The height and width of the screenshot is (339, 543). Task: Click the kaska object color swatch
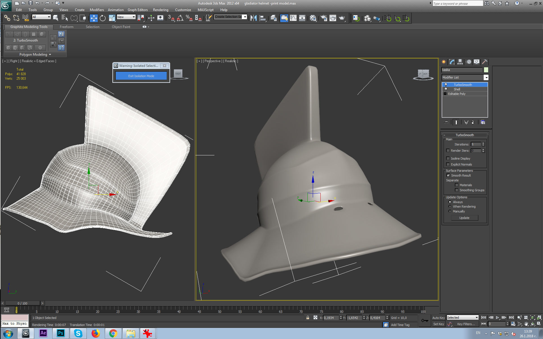pyautogui.click(x=486, y=70)
